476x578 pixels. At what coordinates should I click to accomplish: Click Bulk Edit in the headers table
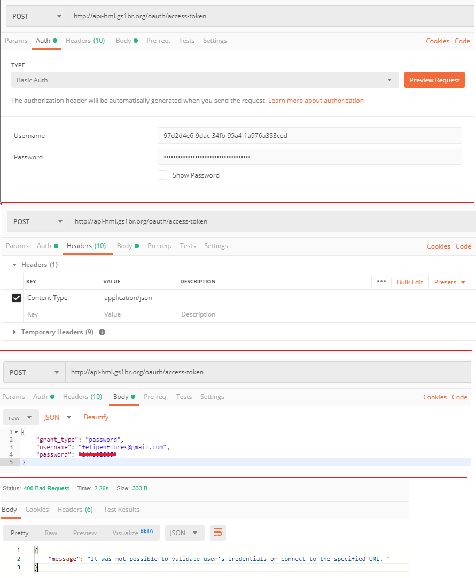pos(410,282)
